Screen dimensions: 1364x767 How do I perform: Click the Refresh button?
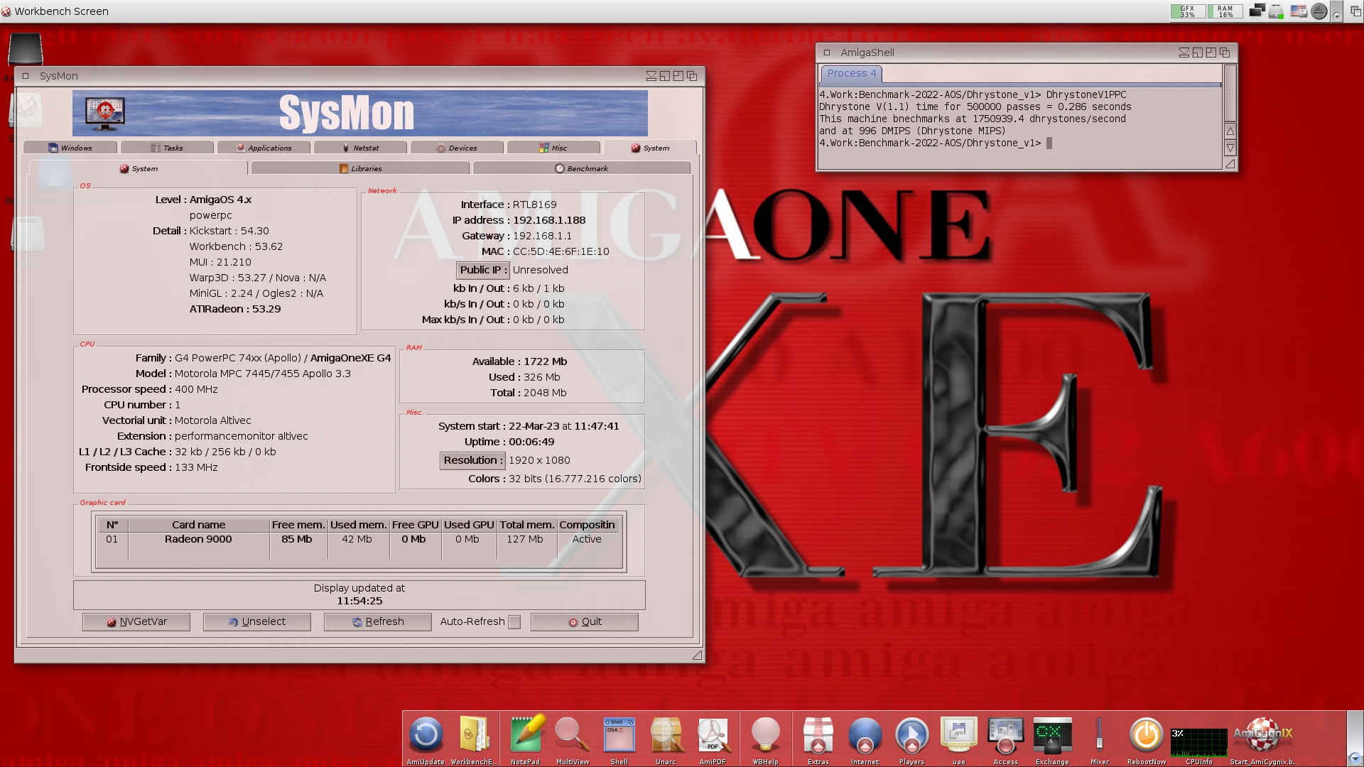pos(378,622)
